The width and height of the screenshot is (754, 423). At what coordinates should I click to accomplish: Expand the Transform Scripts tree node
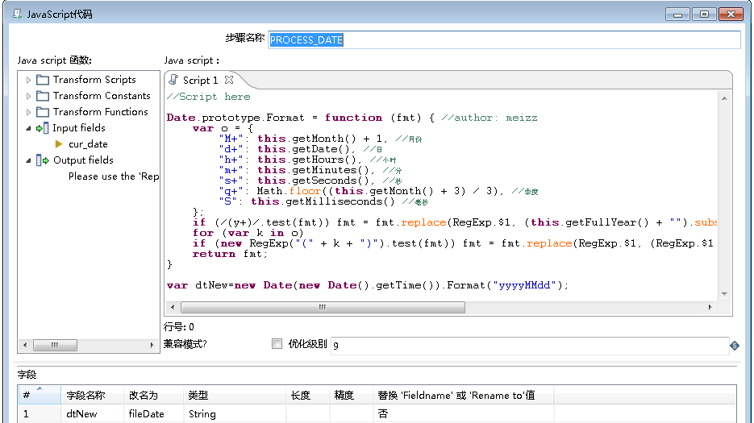pyautogui.click(x=29, y=80)
